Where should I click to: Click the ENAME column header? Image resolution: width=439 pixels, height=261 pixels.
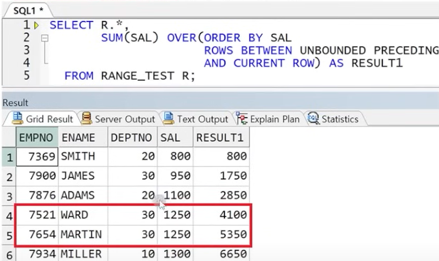tap(83, 138)
